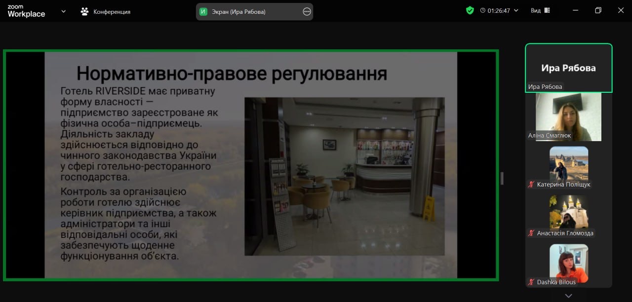Open the Вид layout menu
This screenshot has width=632, height=302.
[x=540, y=10]
